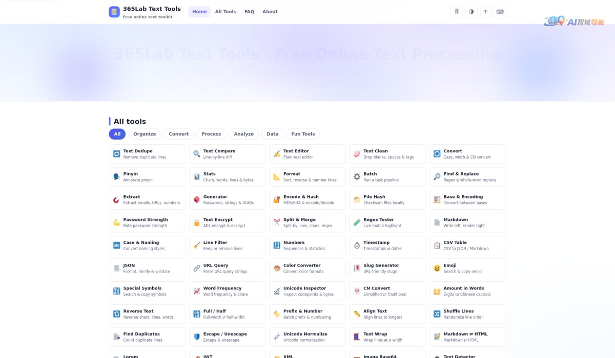Click the Unicode Inspector microscope icon
The height and width of the screenshot is (358, 615).
pyautogui.click(x=277, y=291)
